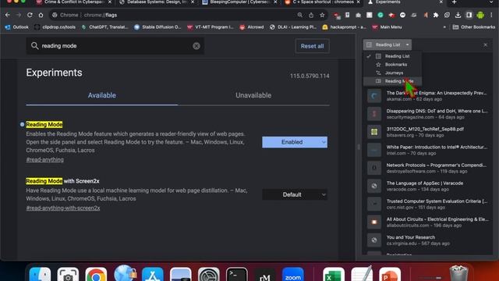Click the share icon in address bar
This screenshot has height=281, width=499.
311,15
